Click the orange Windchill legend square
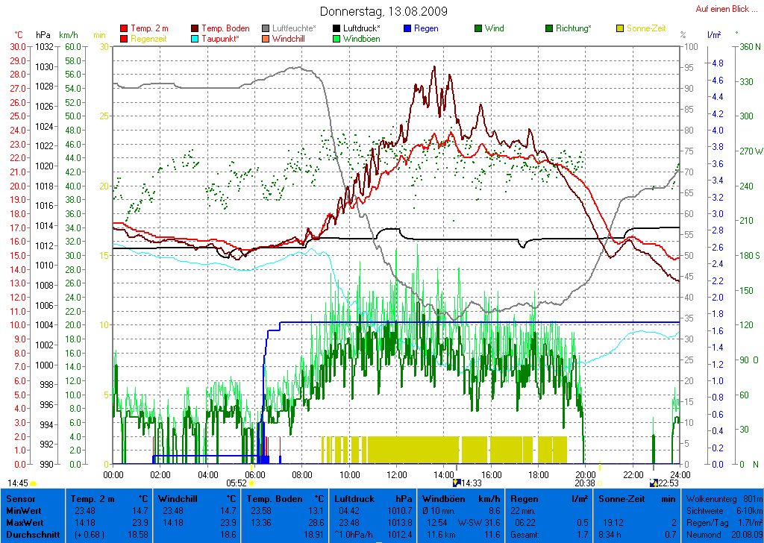The width and height of the screenshot is (764, 543). click(266, 39)
